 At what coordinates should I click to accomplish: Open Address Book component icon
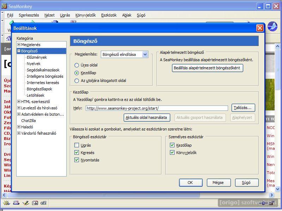pyautogui.click(x=35, y=203)
